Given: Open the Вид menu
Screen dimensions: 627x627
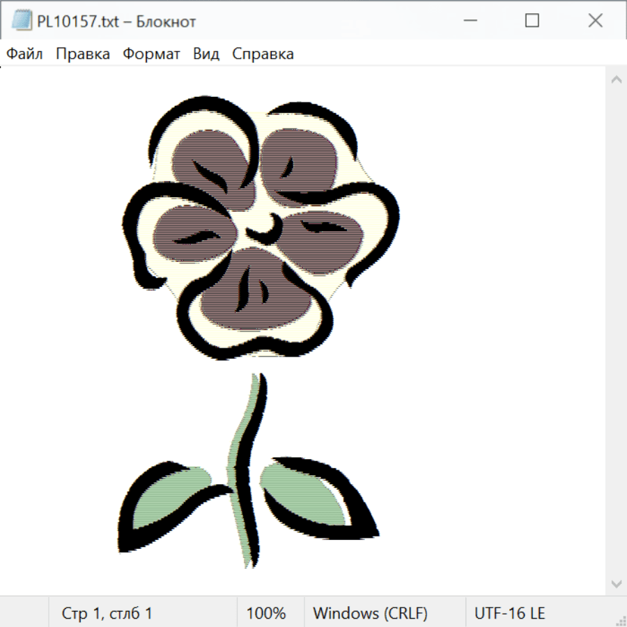Looking at the screenshot, I should [206, 54].
